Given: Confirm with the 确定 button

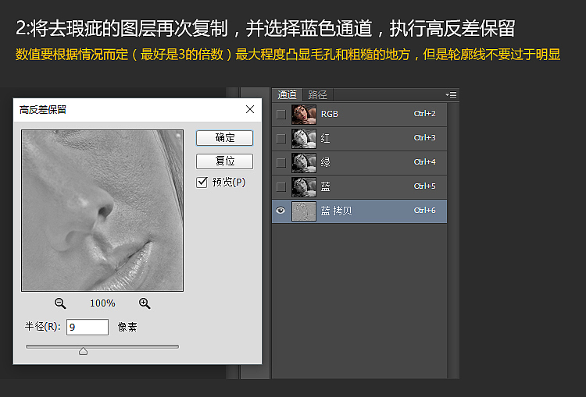Looking at the screenshot, I should pos(224,138).
